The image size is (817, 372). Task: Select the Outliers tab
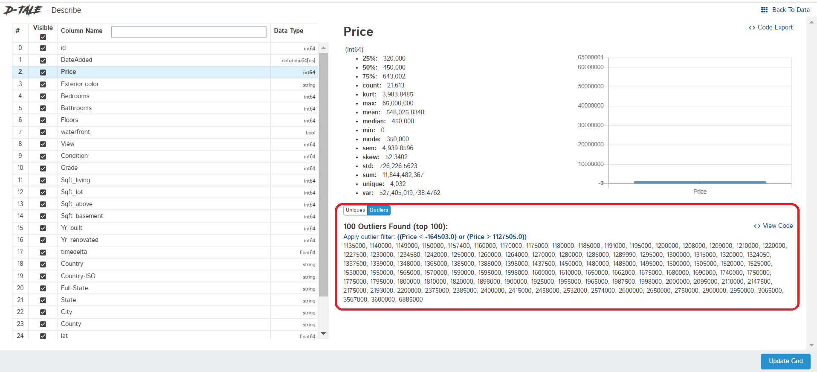pos(379,210)
